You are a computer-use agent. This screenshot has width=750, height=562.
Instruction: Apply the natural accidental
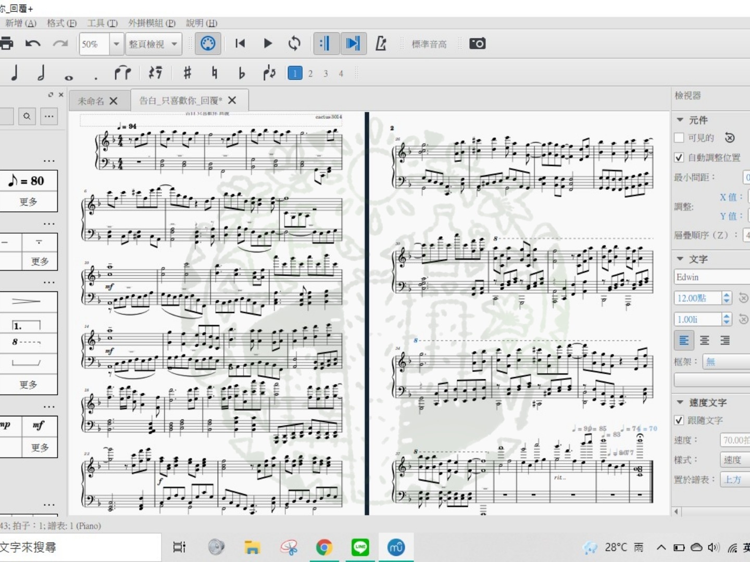(x=214, y=73)
